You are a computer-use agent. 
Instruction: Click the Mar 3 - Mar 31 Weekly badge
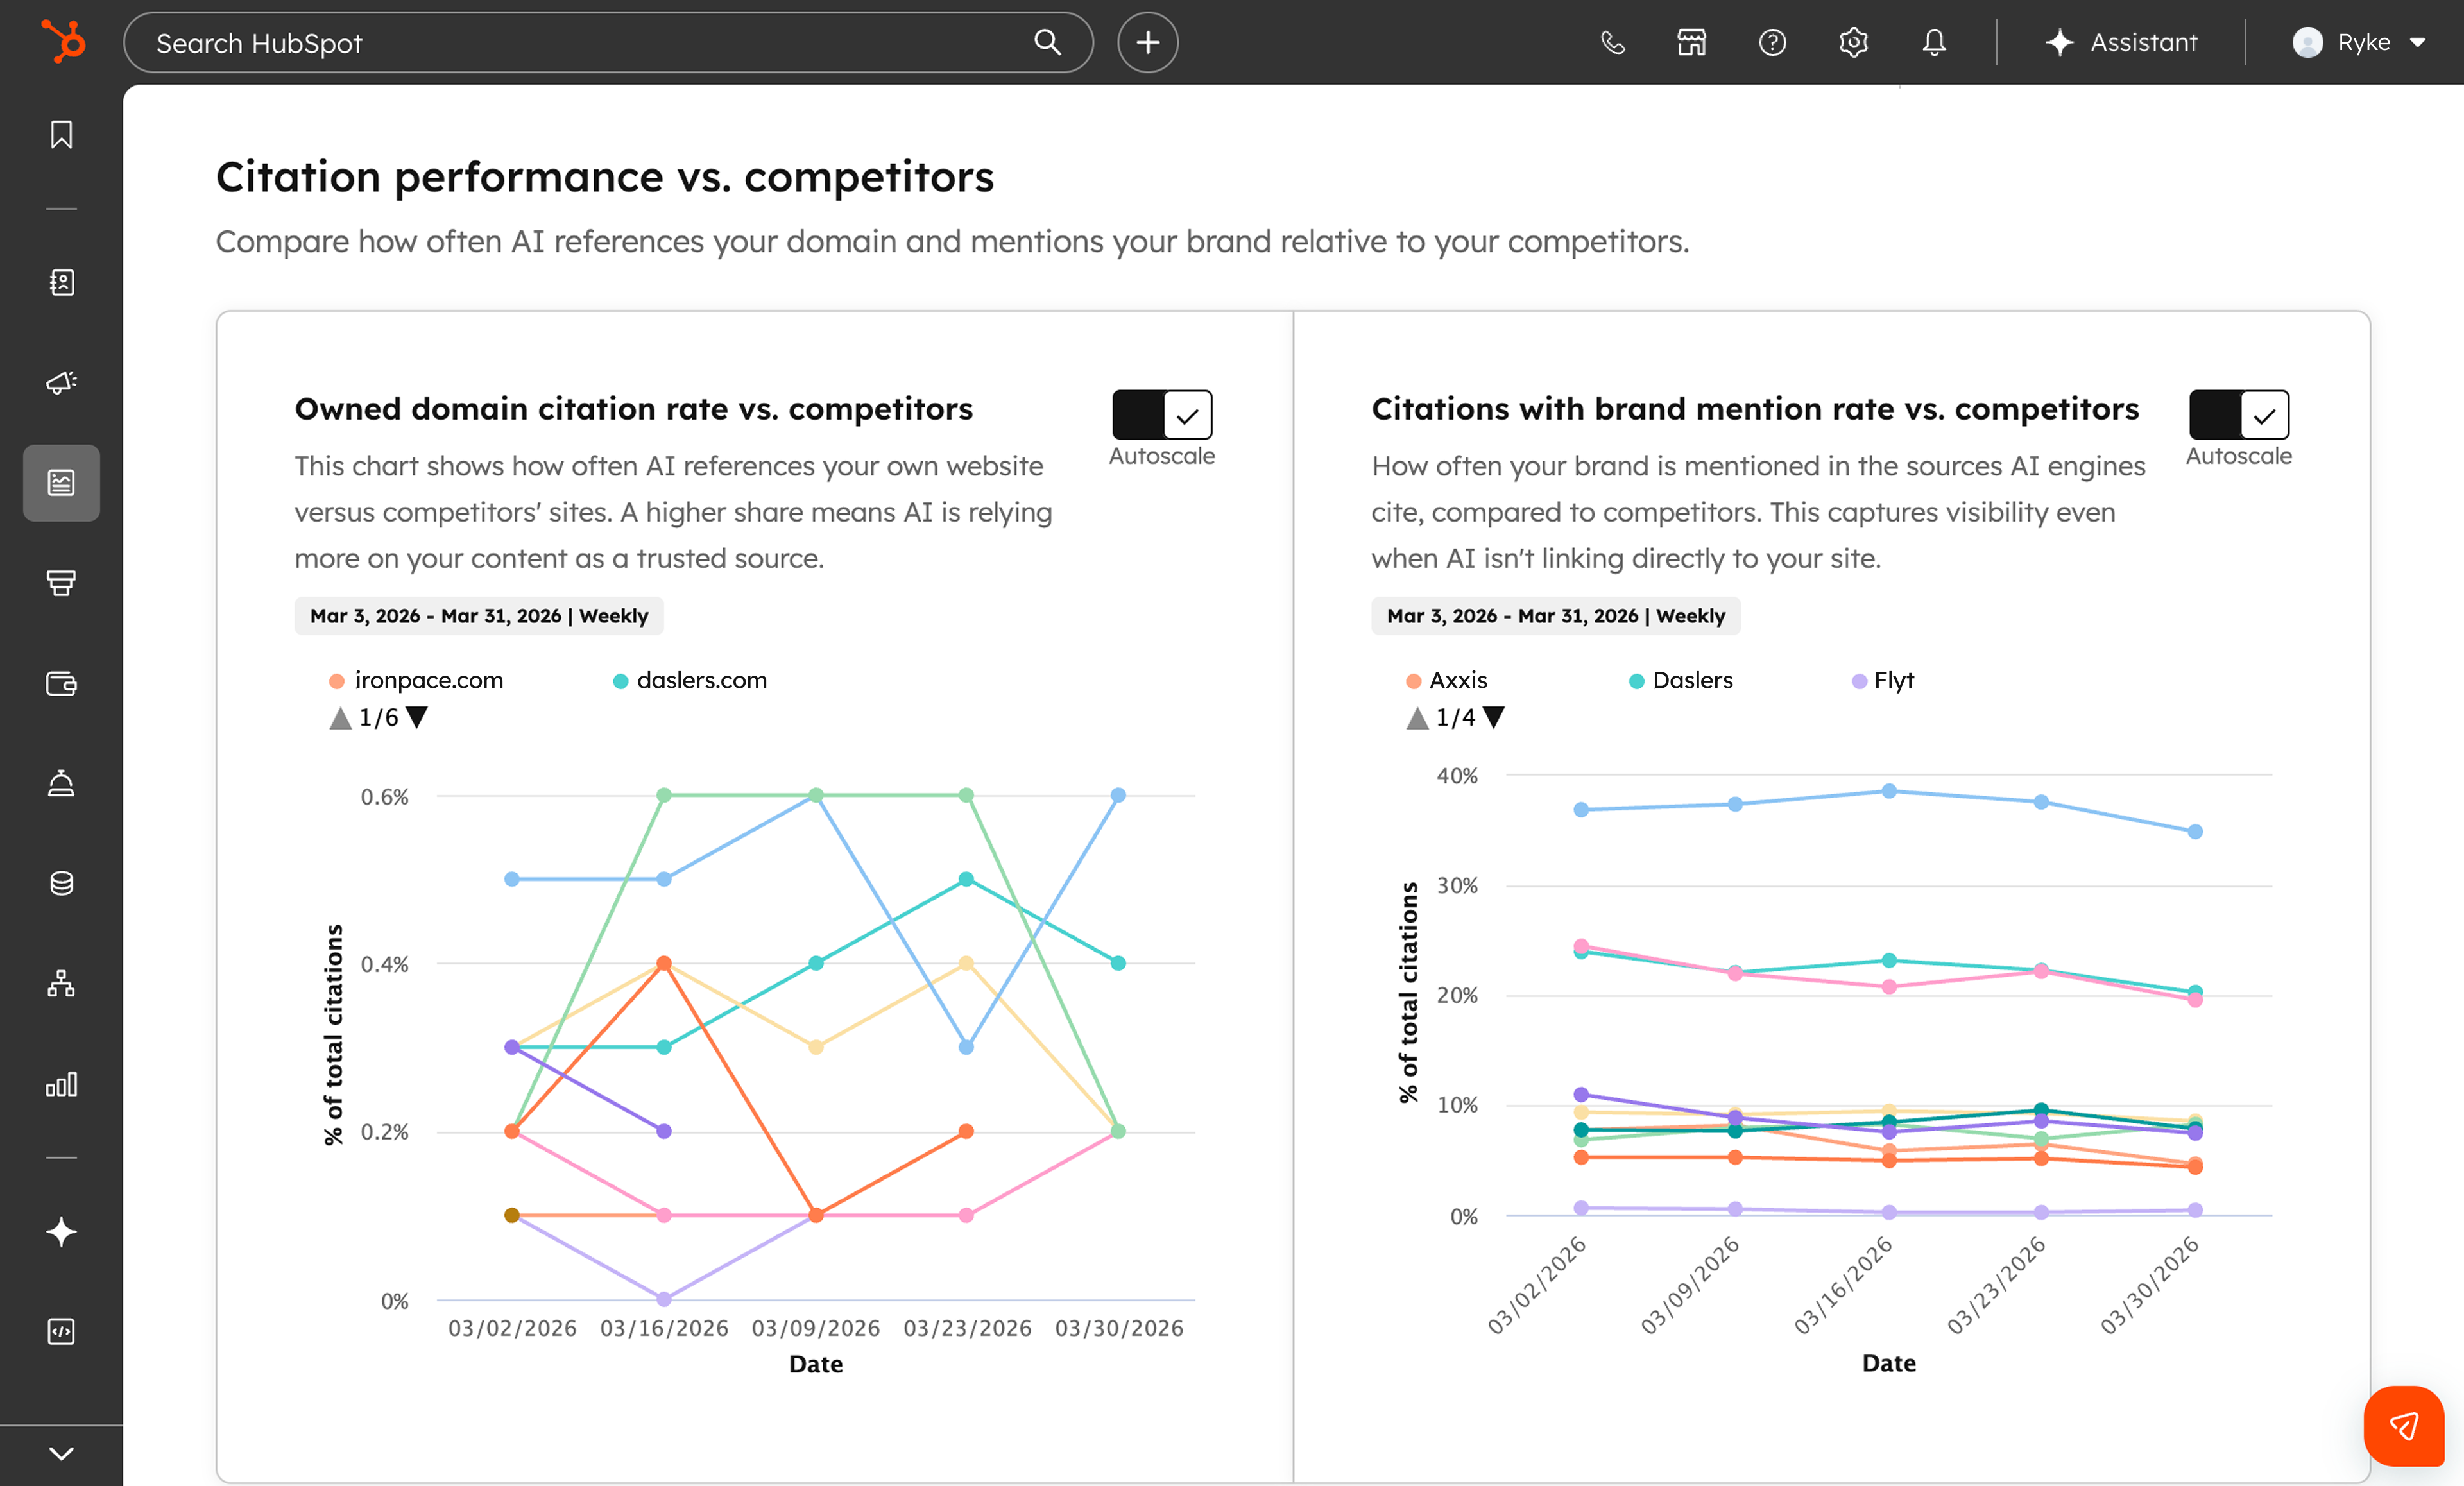[x=478, y=615]
